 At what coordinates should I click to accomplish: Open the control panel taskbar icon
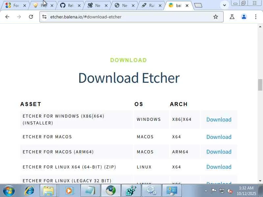tap(172, 191)
